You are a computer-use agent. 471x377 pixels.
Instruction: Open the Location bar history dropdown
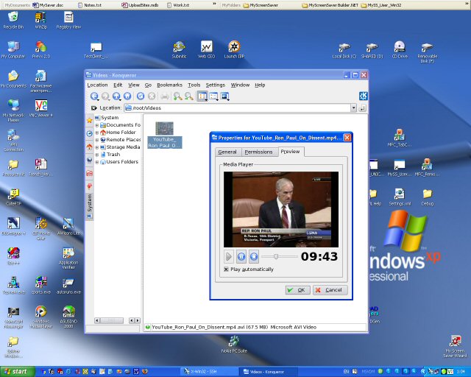pyautogui.click(x=353, y=108)
